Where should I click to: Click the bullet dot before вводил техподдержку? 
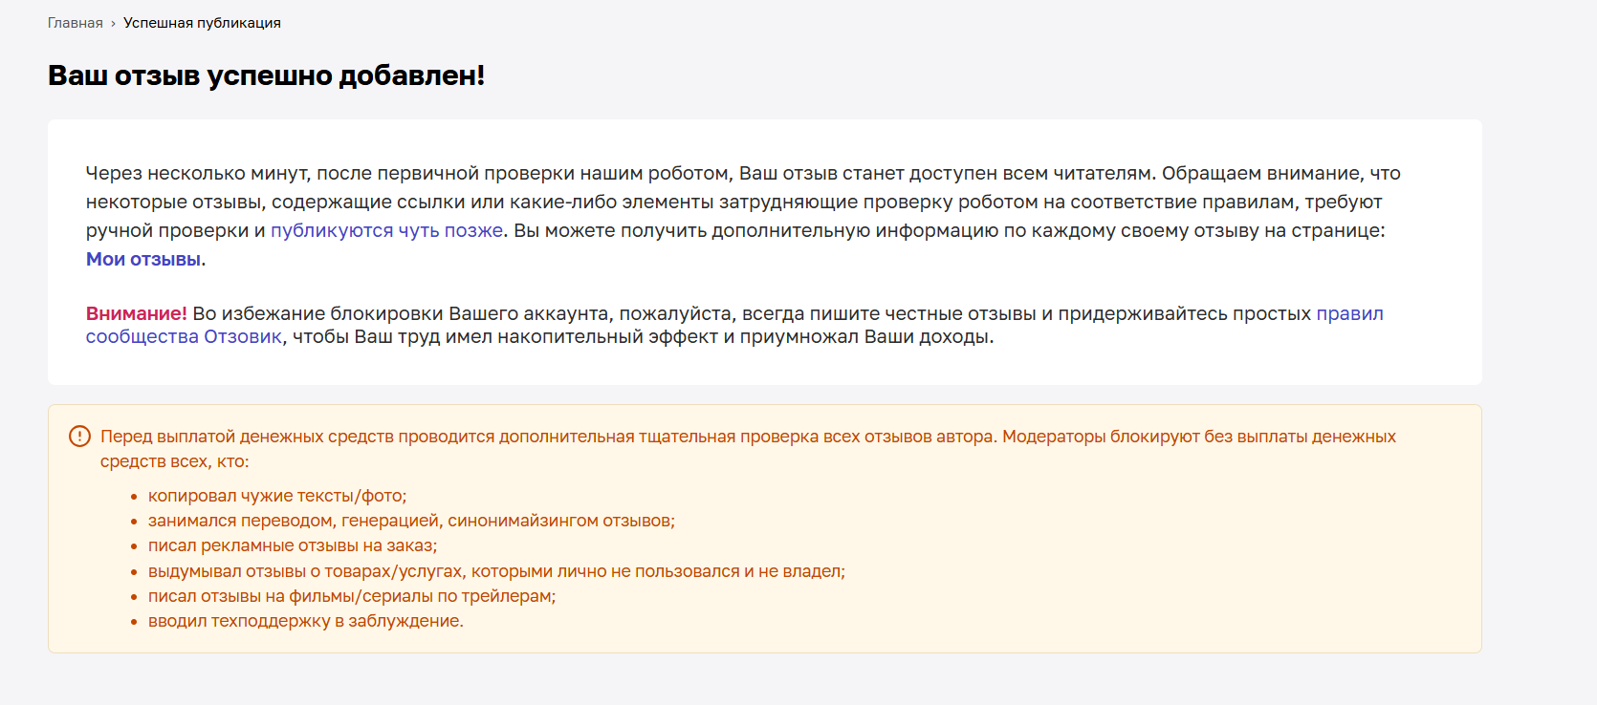135,622
